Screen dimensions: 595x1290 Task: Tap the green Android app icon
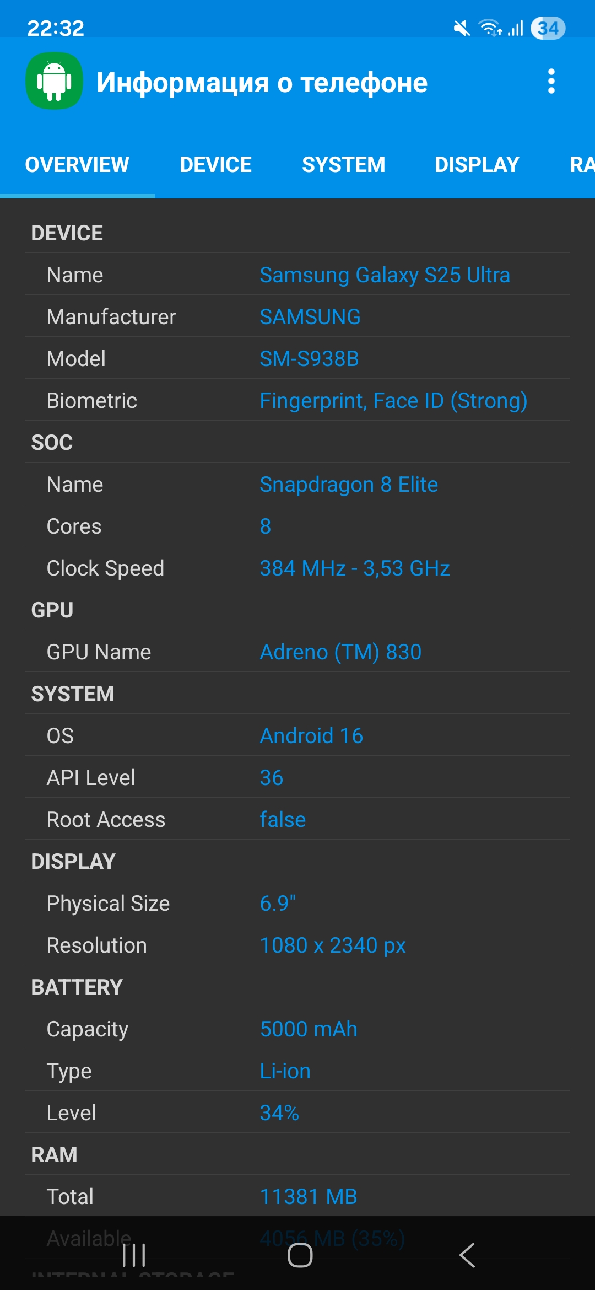(x=54, y=81)
